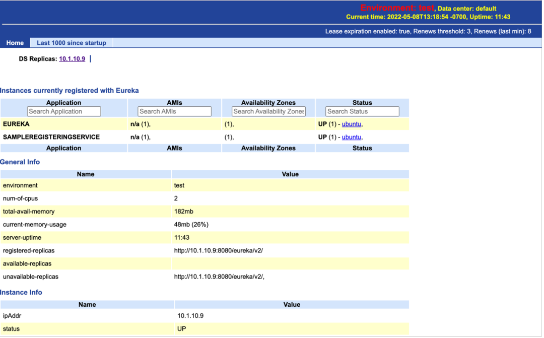Click the status row label in Instance Info
The width and height of the screenshot is (544, 338).
(11, 329)
